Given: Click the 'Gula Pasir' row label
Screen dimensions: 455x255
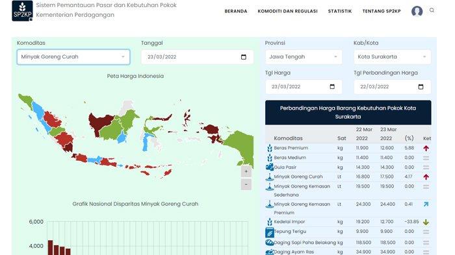Looking at the screenshot, I should coord(285,167).
